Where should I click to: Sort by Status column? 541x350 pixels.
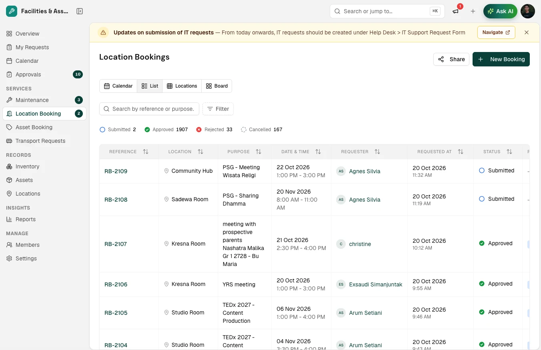click(x=509, y=152)
